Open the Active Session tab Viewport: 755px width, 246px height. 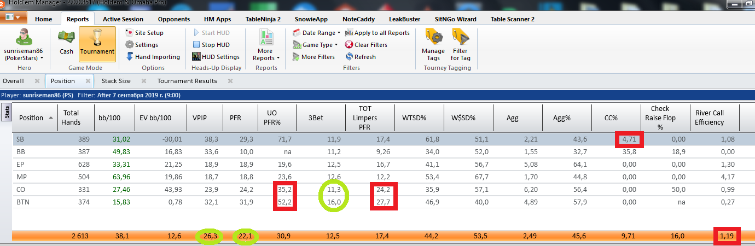(x=123, y=19)
